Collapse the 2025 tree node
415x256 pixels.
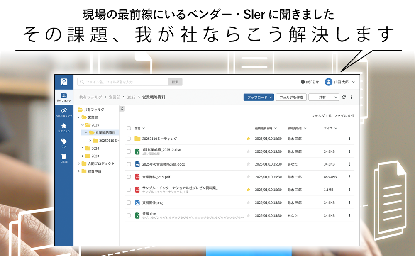pyautogui.click(x=83, y=125)
